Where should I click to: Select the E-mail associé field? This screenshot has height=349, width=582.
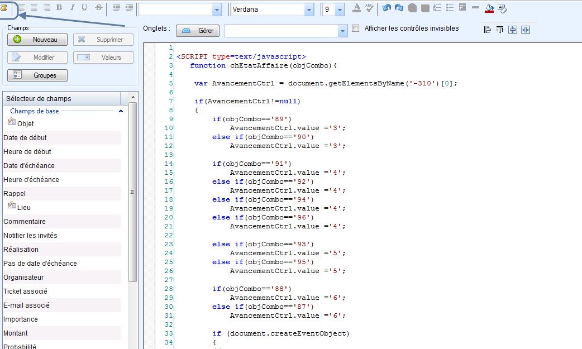(x=62, y=305)
